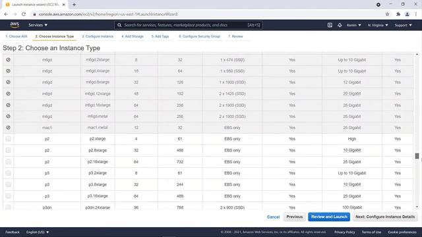Click the browser forward arrow
422x237 pixels.
click(15, 14)
